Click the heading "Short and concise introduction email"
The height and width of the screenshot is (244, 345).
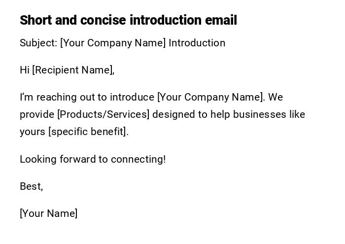tap(128, 20)
